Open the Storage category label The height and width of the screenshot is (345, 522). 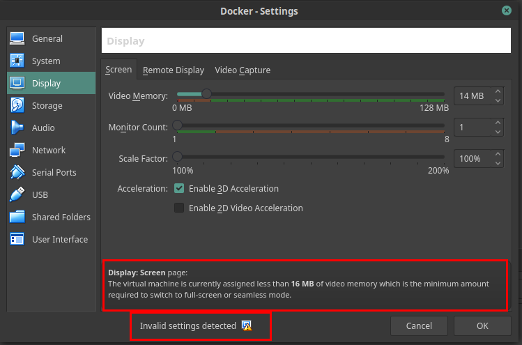47,105
